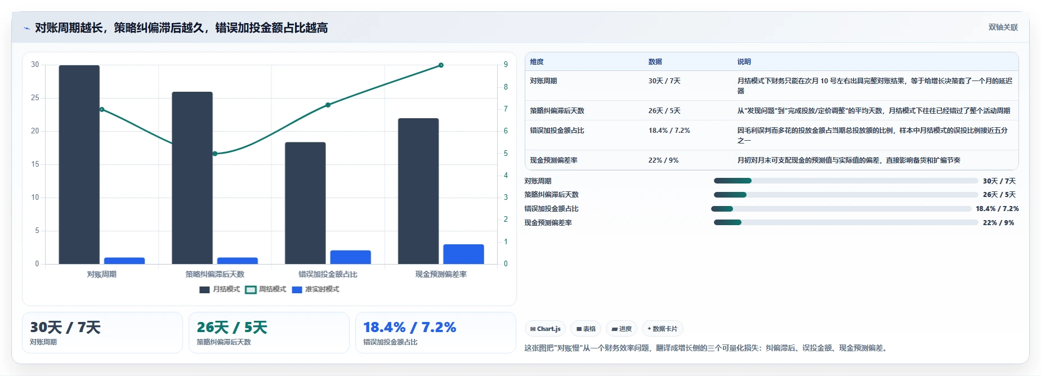The width and height of the screenshot is (1041, 376).
Task: Click the dark bar for 策略纠偏滞后天数
Action: (192, 178)
